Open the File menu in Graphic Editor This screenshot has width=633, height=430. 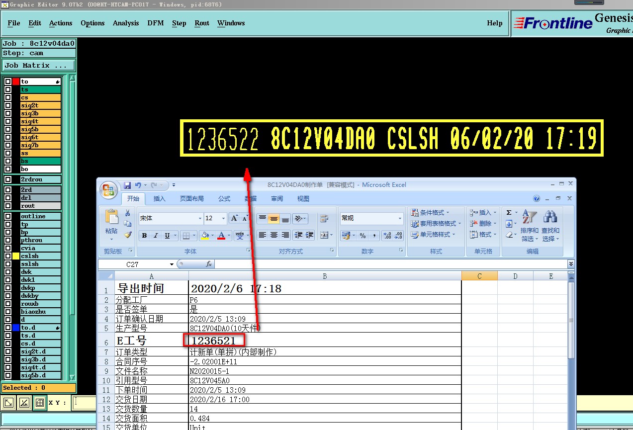[14, 23]
